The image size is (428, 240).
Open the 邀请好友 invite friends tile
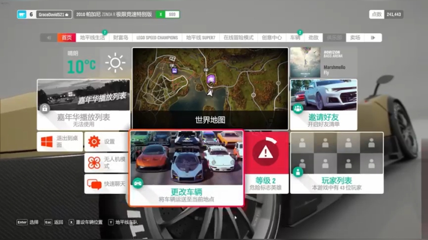point(323,105)
